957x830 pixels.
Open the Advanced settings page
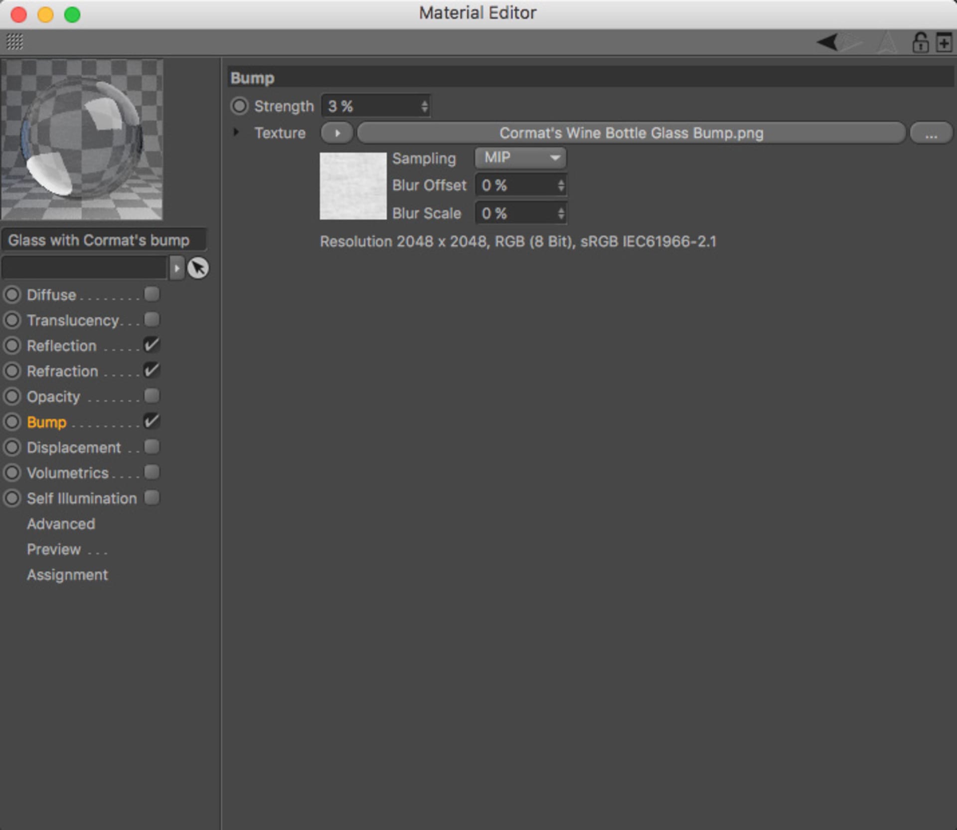coord(61,523)
